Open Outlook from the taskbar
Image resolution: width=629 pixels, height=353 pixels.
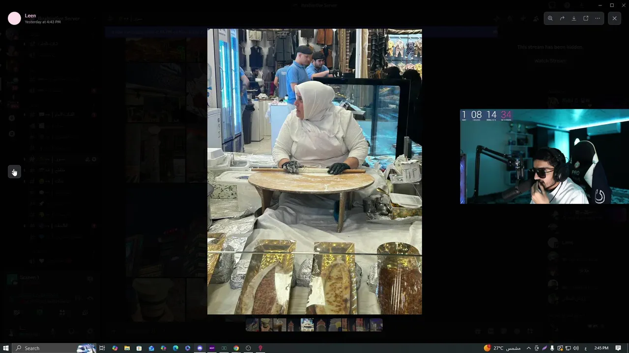(151, 348)
